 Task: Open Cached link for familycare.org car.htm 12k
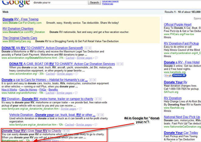[x=69, y=125]
